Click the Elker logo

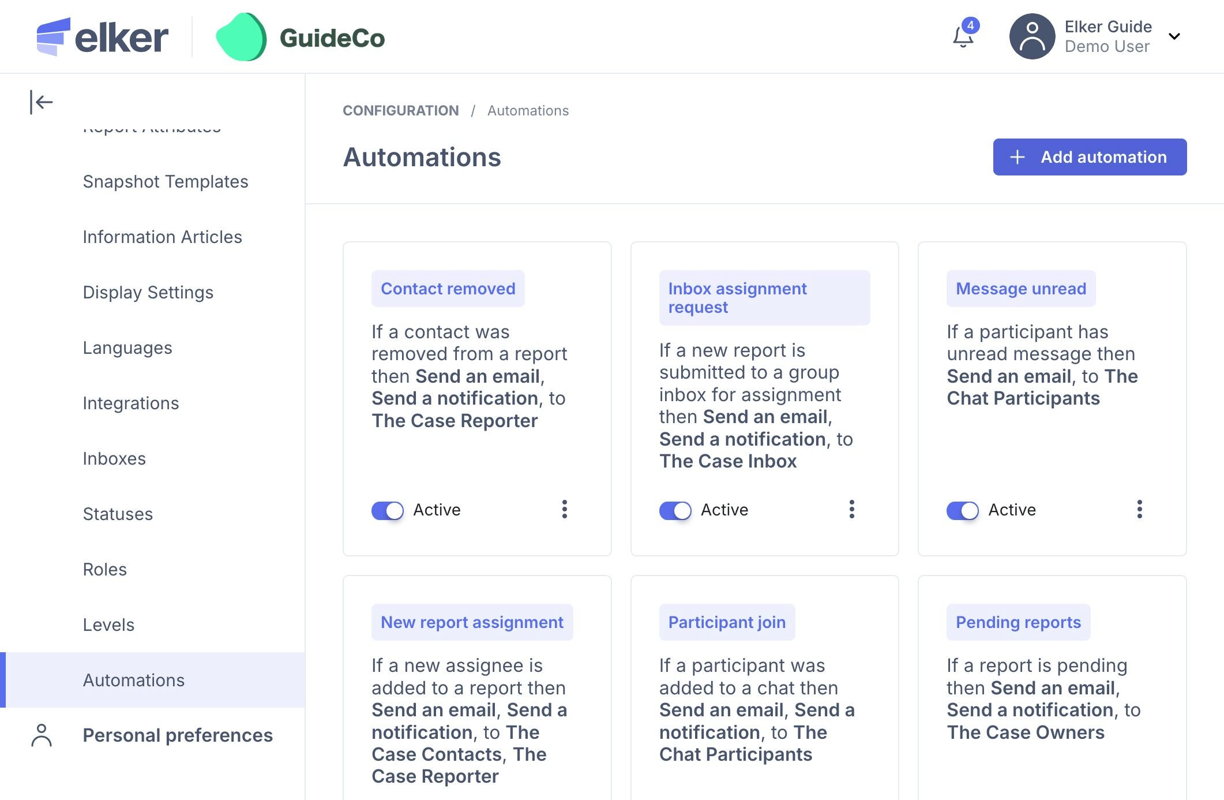tap(102, 37)
